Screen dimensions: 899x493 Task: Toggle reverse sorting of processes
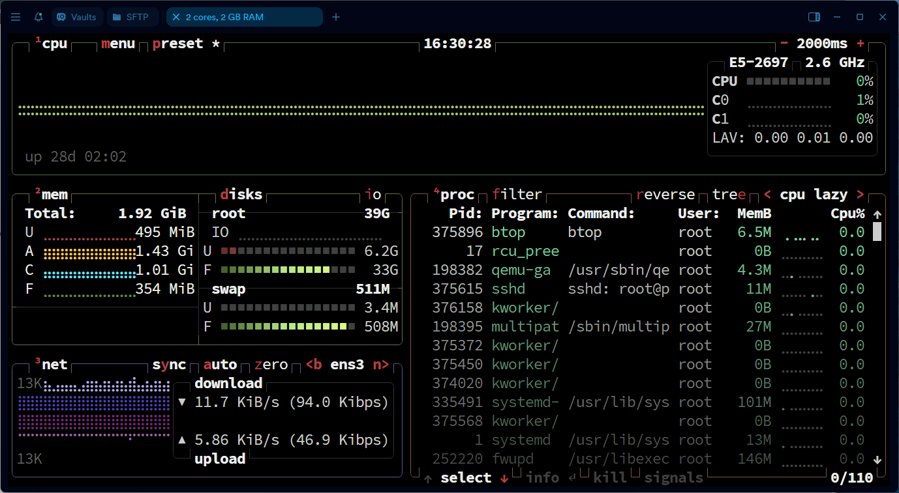(665, 195)
